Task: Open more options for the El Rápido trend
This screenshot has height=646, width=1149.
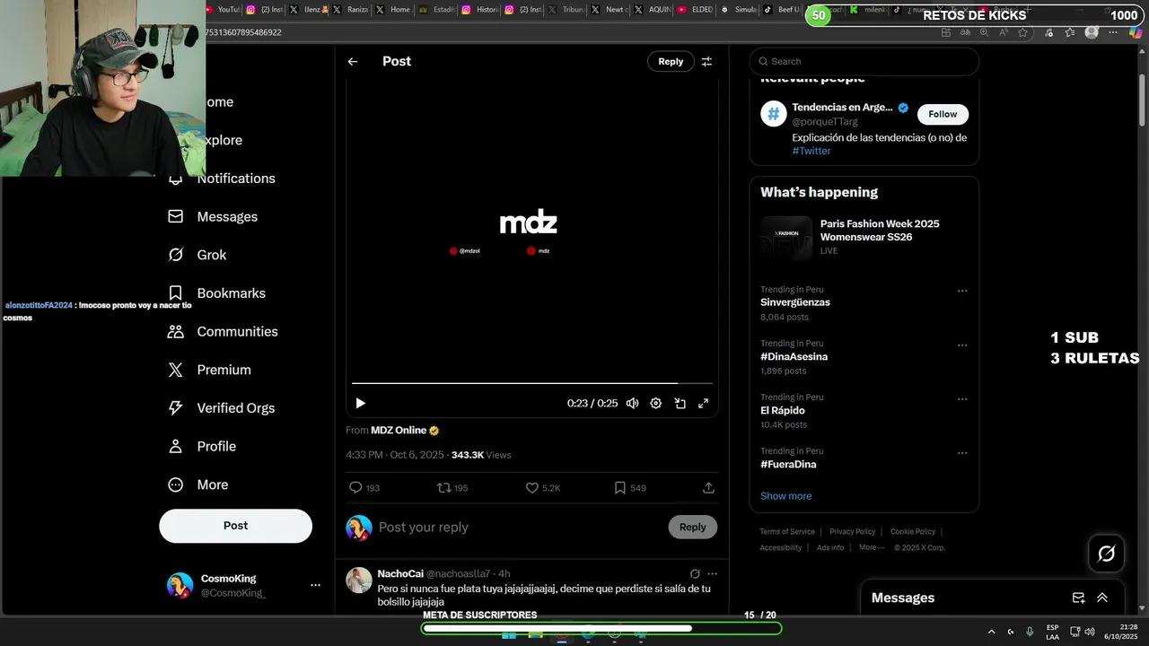Action: pyautogui.click(x=962, y=399)
